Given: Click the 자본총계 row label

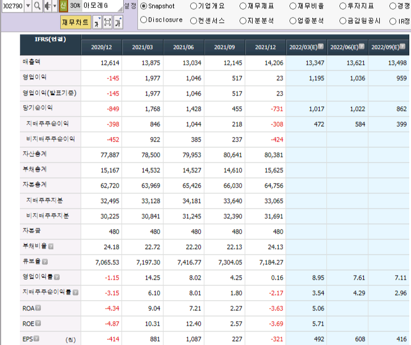Looking at the screenshot, I should pyautogui.click(x=35, y=185).
